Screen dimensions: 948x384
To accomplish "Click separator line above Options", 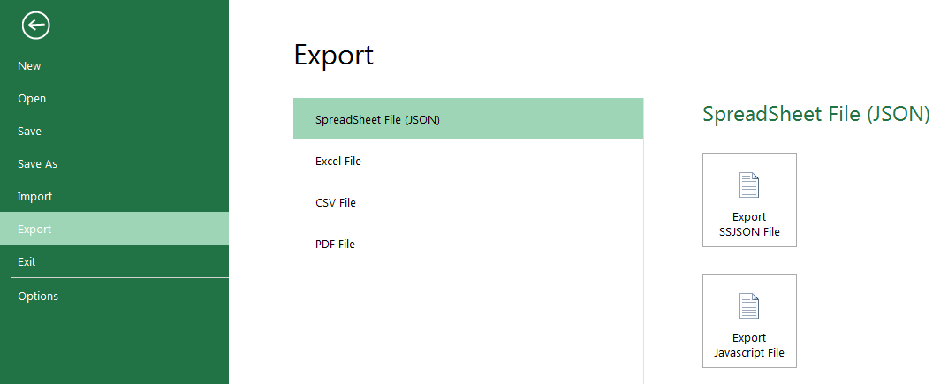I will 119,278.
